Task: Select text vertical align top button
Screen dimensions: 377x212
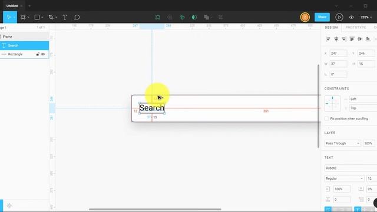Action: (x=358, y=210)
